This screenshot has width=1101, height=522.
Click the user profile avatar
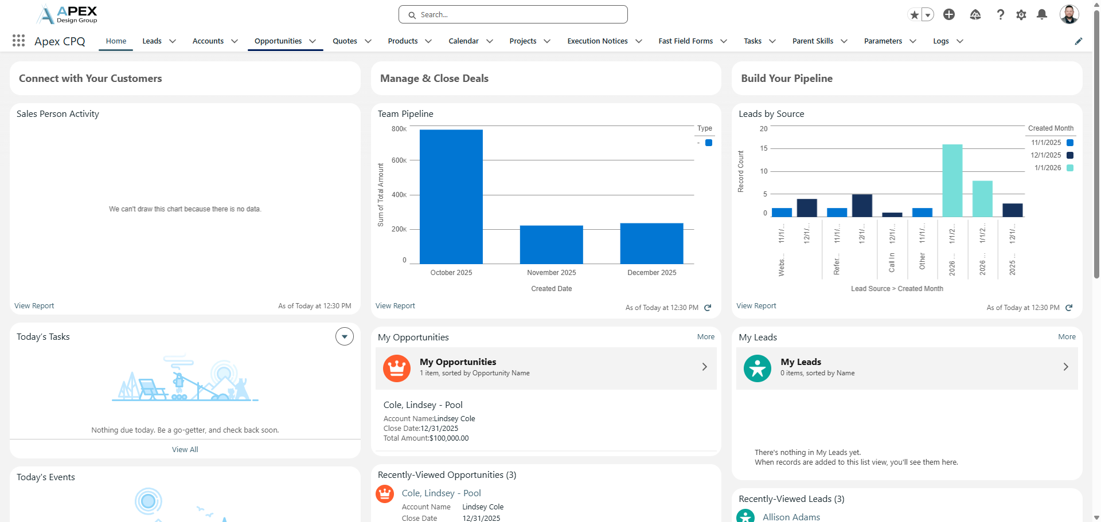(1069, 14)
